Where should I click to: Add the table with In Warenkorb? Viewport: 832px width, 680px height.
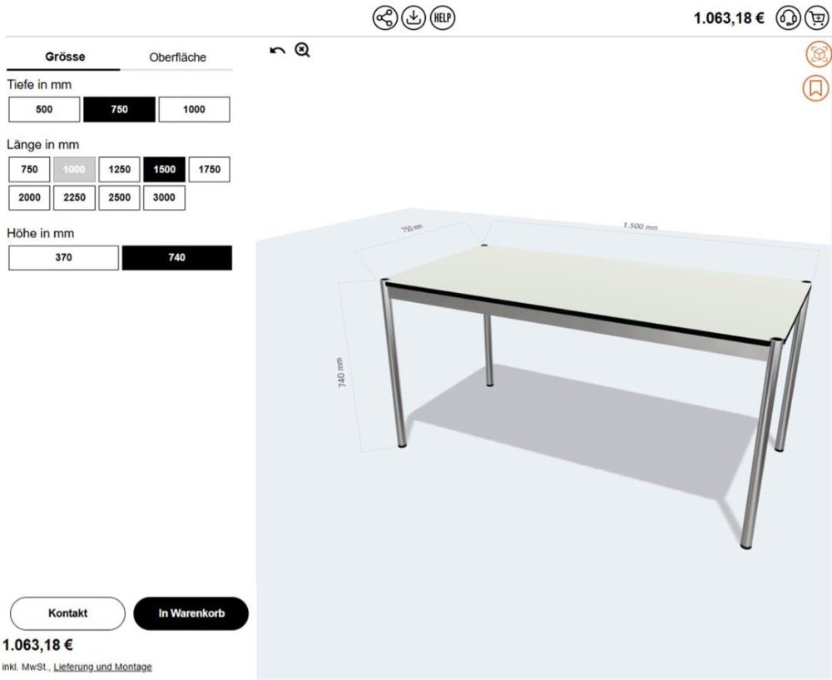[x=191, y=613]
